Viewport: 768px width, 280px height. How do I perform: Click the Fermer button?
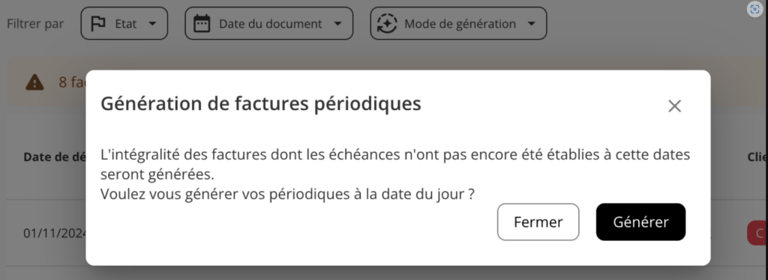tap(538, 222)
